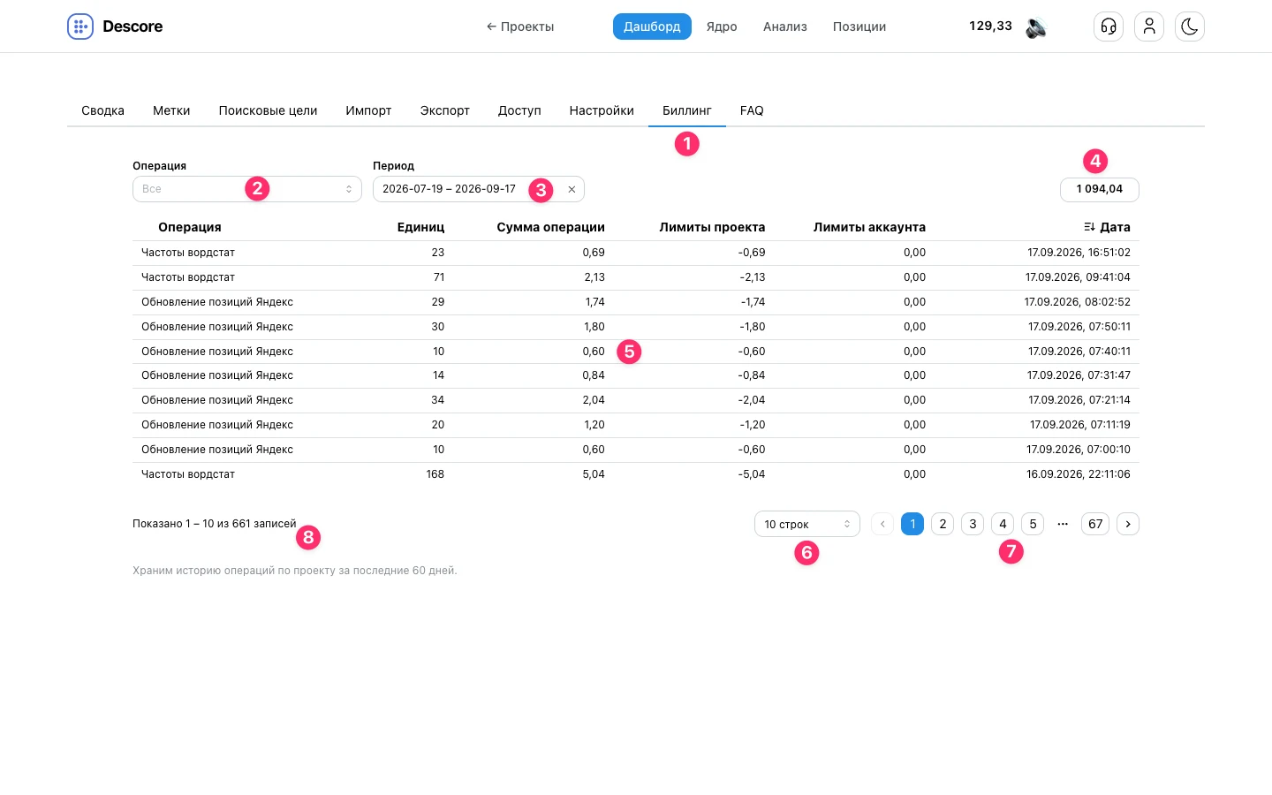Go to previous page with left chevron
Viewport: 1272px width, 795px height.
[x=882, y=524]
